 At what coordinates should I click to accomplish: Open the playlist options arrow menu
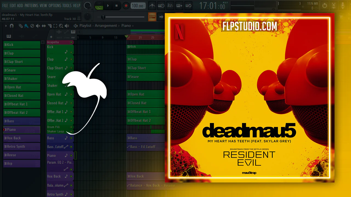click(6, 26)
